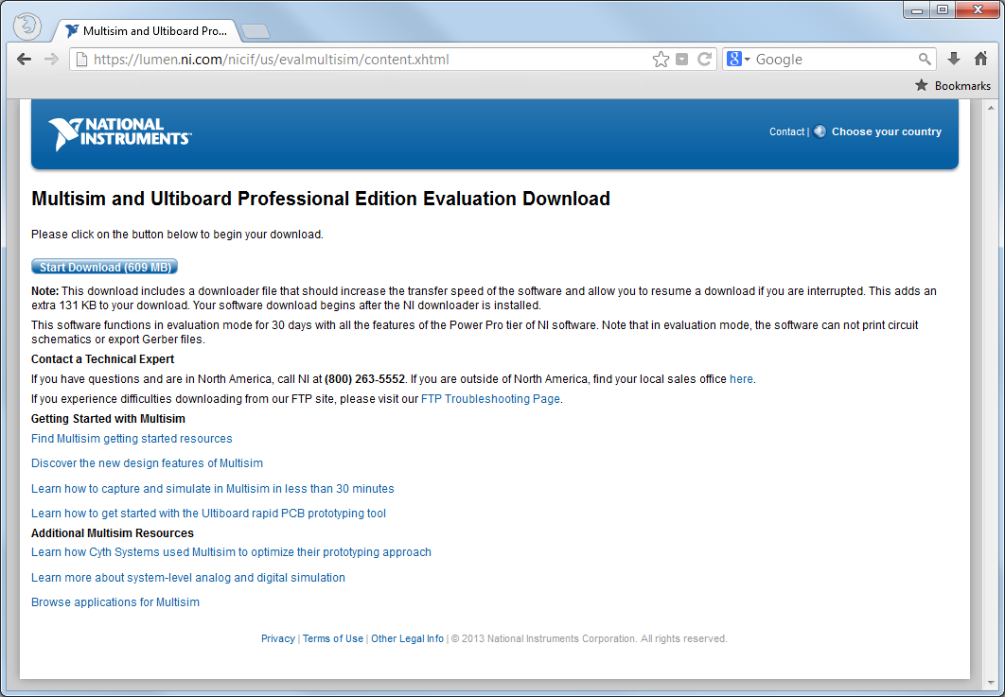Screen dimensions: 1005x697
Task: Reload the page with the refresh icon
Action: tap(704, 60)
